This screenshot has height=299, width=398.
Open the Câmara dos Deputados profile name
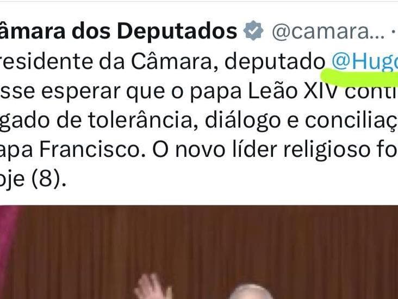119,31
